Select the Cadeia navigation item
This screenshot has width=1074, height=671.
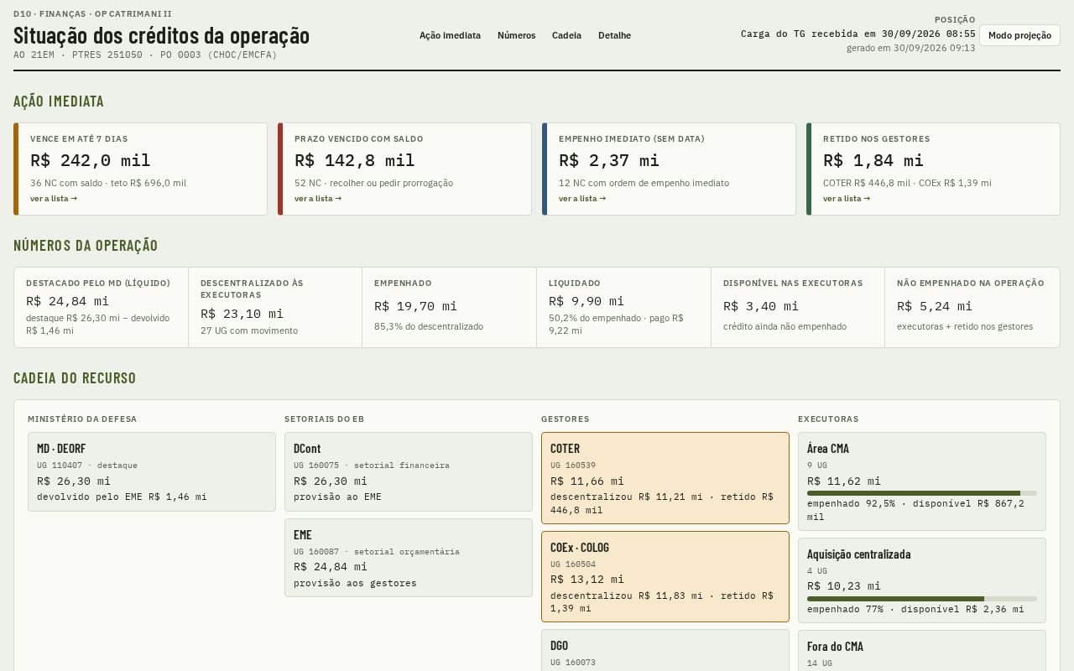[566, 35]
